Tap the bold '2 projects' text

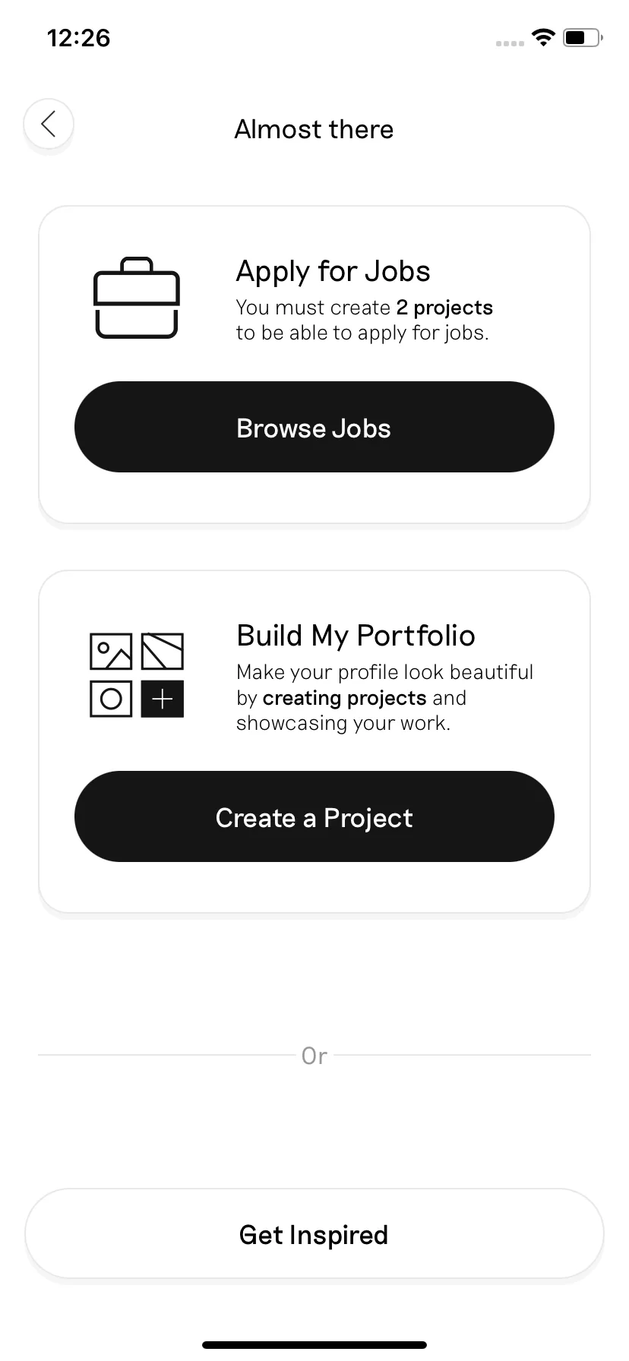pos(444,308)
